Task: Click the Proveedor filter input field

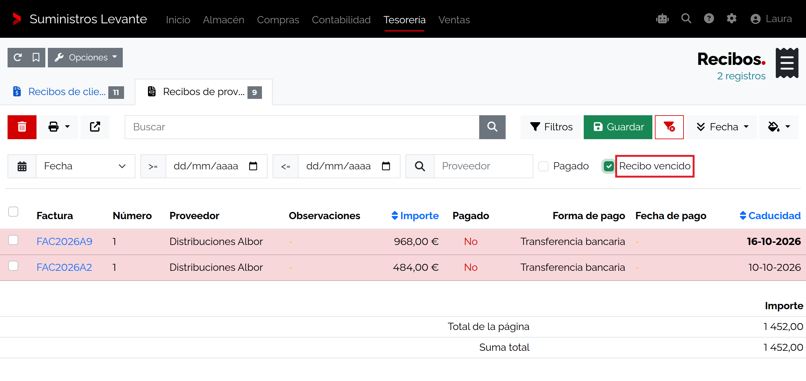Action: click(484, 166)
